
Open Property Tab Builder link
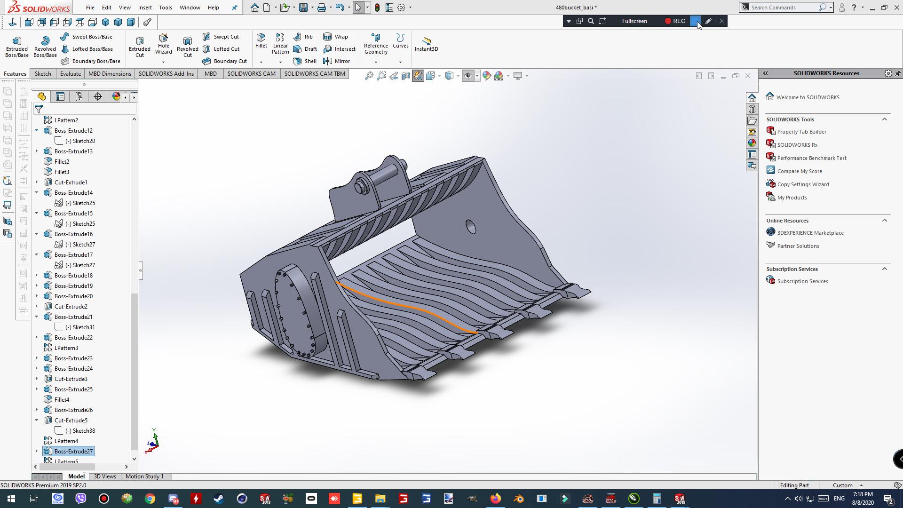pyautogui.click(x=801, y=132)
